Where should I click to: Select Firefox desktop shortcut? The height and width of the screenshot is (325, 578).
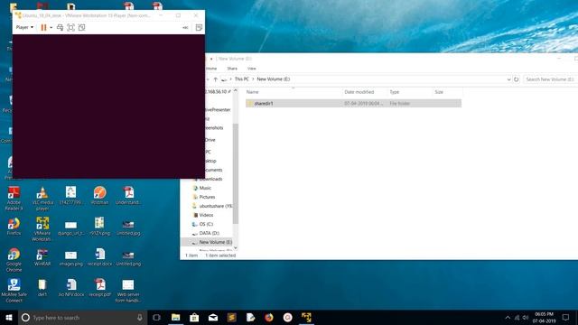click(14, 227)
